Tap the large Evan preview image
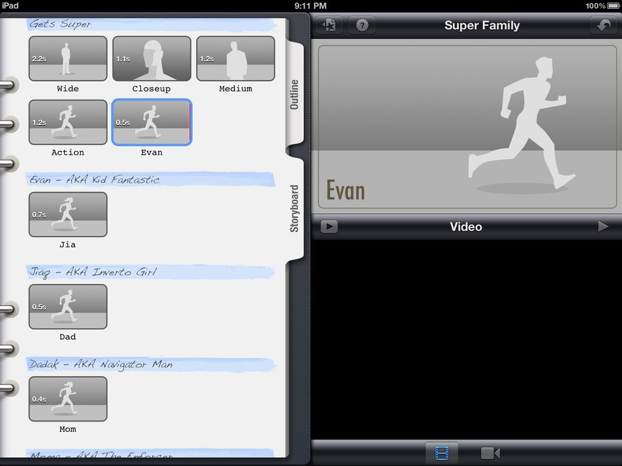The width and height of the screenshot is (622, 466). click(466, 127)
